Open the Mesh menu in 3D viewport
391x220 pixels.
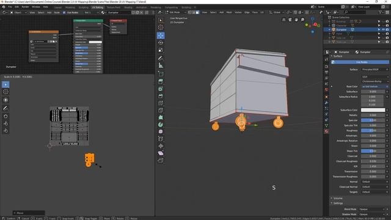[x=229, y=12]
